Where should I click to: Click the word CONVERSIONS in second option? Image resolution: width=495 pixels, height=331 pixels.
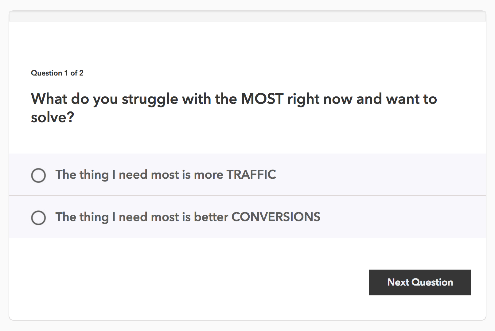point(276,217)
